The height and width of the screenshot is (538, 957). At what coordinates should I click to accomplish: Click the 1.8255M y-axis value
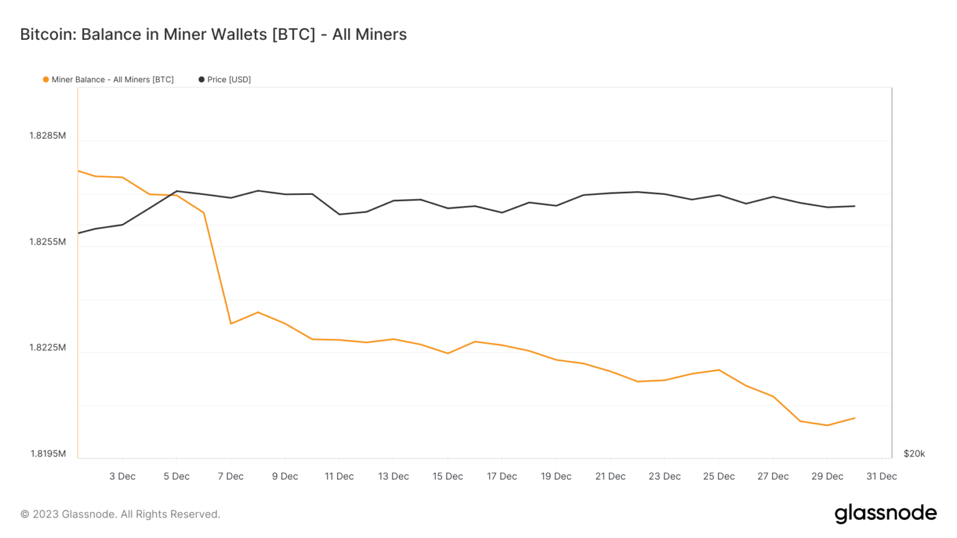tap(47, 242)
